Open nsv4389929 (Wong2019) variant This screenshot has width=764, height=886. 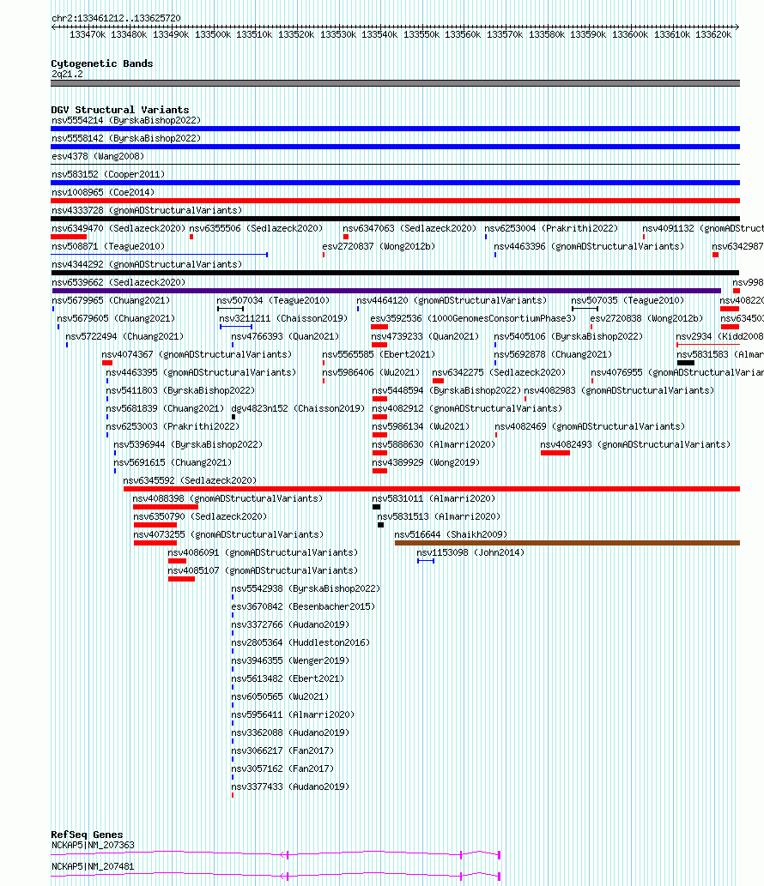click(x=426, y=463)
